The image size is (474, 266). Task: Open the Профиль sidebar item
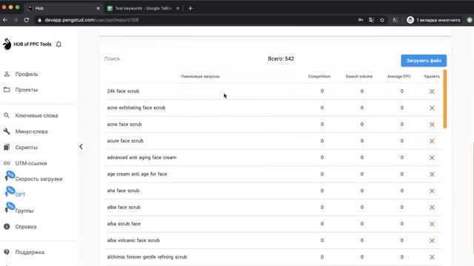(27, 74)
